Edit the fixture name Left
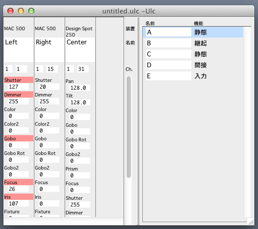Viewport: 258px width, 229px height. 19,50
